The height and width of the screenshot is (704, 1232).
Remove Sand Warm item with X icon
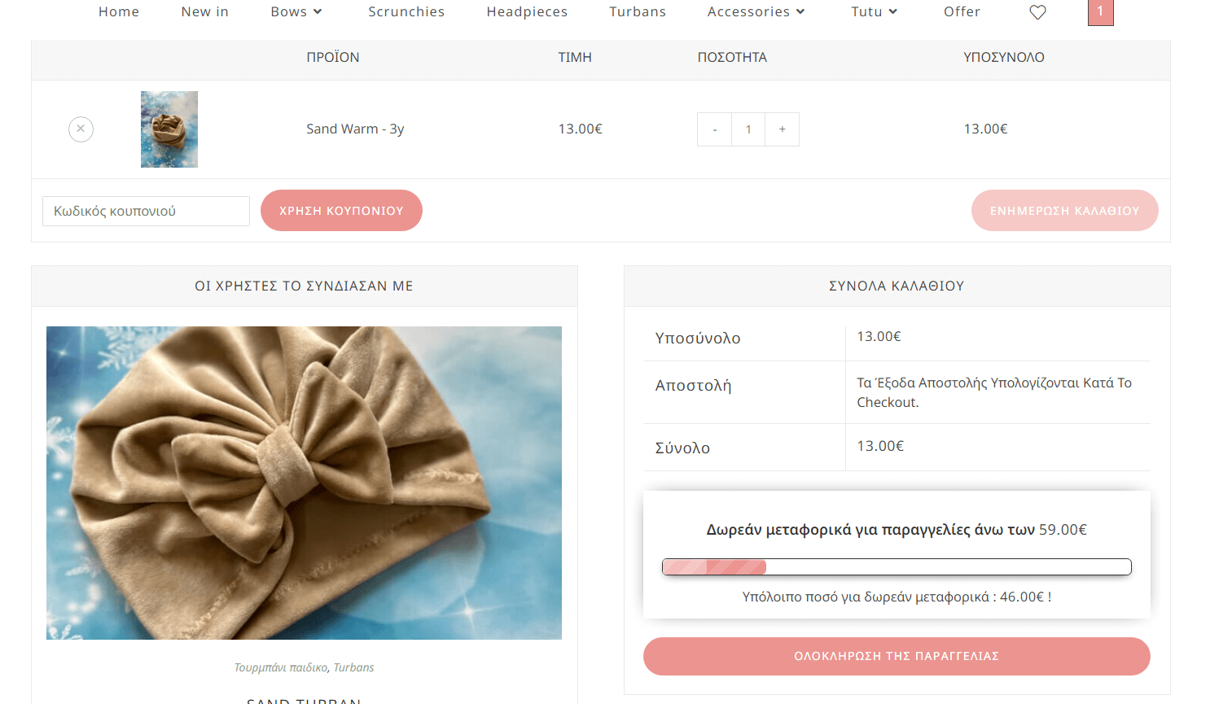[81, 129]
